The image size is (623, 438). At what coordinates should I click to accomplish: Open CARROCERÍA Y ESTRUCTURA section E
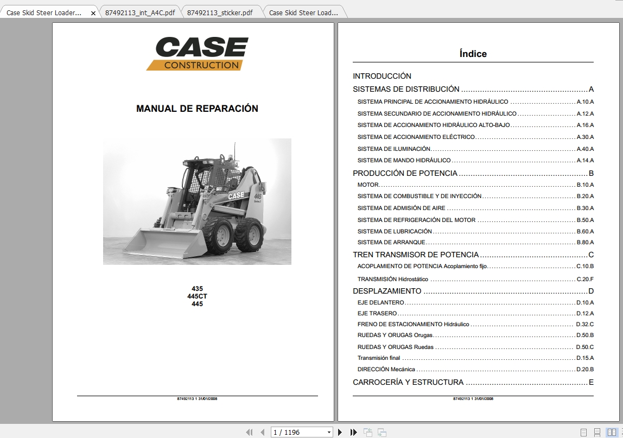tap(473, 382)
